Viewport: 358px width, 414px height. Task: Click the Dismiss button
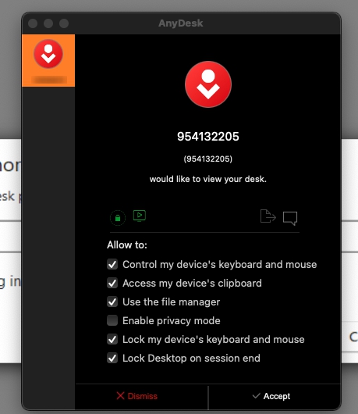[x=142, y=396]
